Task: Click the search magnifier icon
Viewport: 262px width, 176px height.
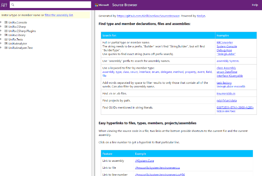Action: click(x=13, y=5)
